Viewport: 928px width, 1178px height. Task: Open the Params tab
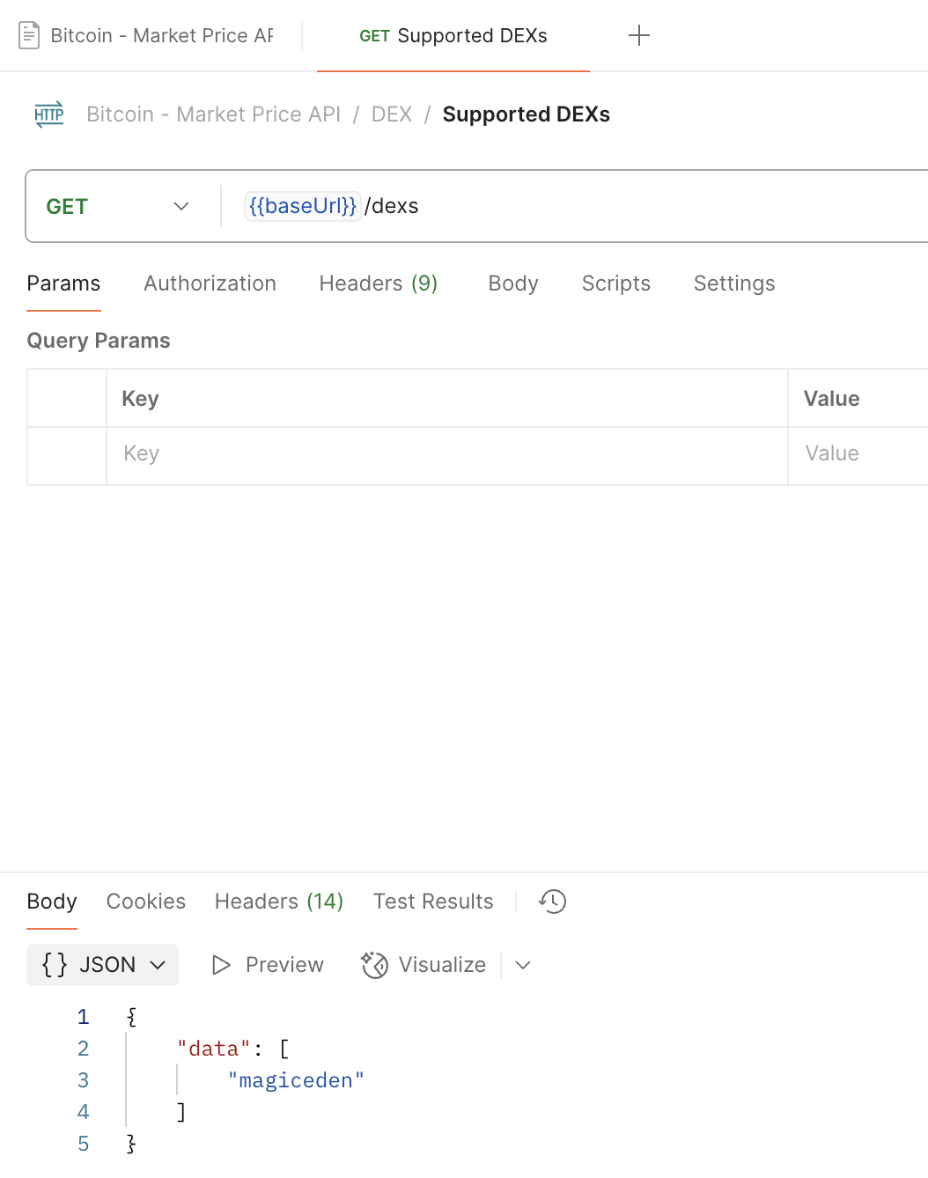pyautogui.click(x=63, y=283)
